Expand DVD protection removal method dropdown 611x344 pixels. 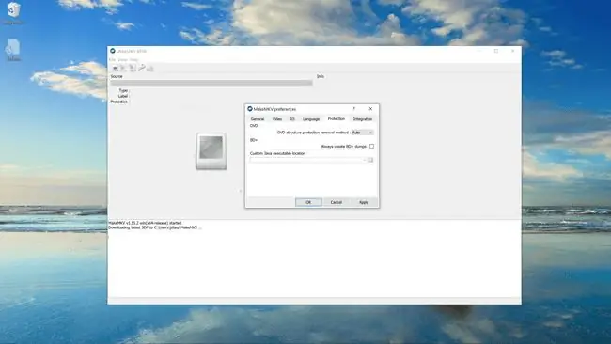[363, 133]
